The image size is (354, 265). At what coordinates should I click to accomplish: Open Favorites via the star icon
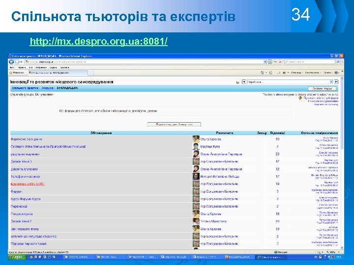tap(11, 73)
